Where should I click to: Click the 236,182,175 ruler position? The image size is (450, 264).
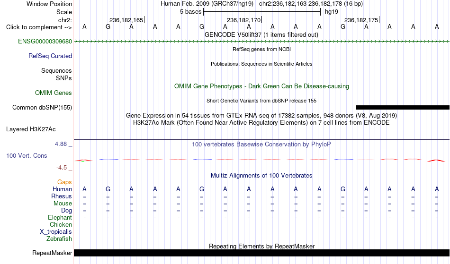click(x=361, y=20)
